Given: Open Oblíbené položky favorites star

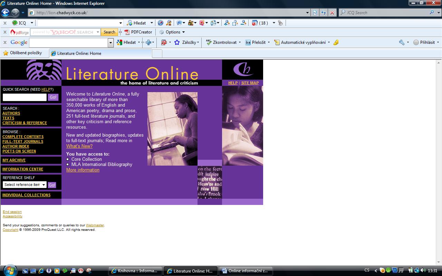Looking at the screenshot, I should 22,53.
